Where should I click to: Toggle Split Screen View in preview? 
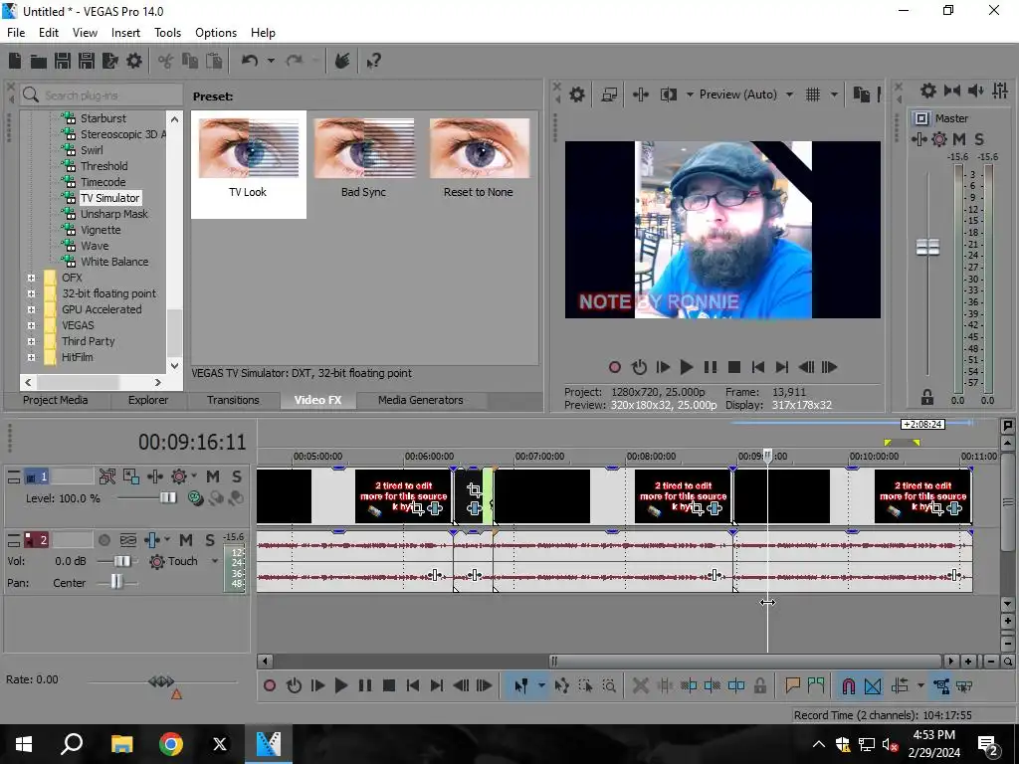click(x=669, y=95)
